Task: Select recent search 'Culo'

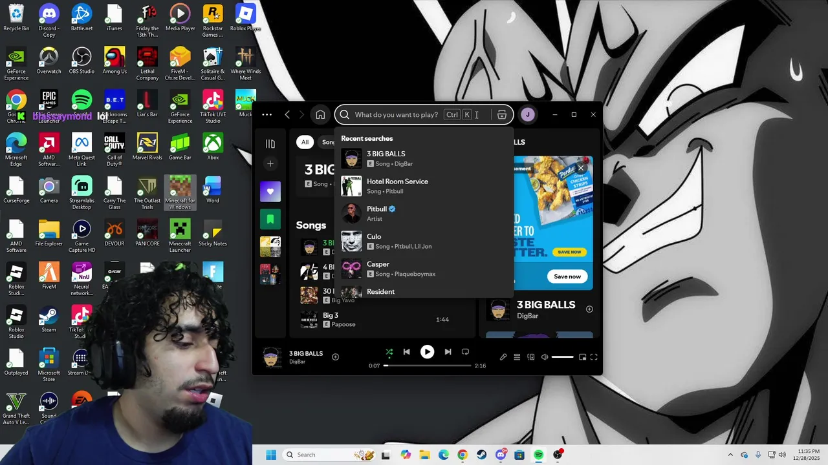Action: point(424,241)
